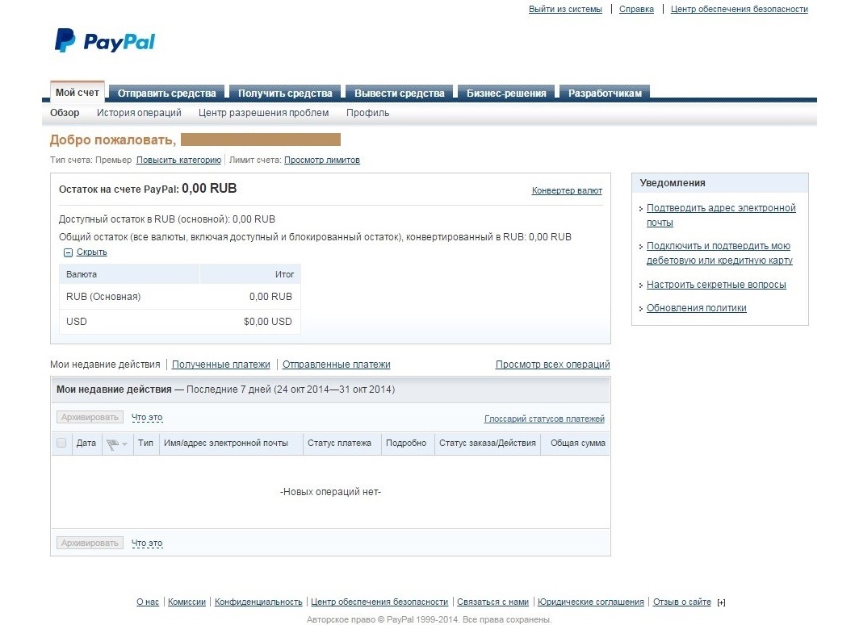
Task: Go to Разработчикам tab
Action: click(x=606, y=94)
